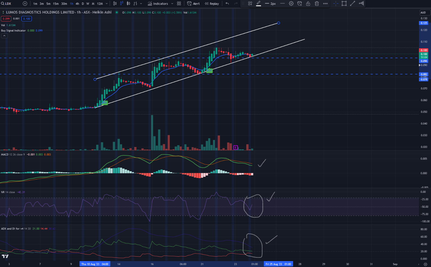This screenshot has width=431, height=267.
Task: Collapse the indicator legend chevron
Action: (4, 36)
